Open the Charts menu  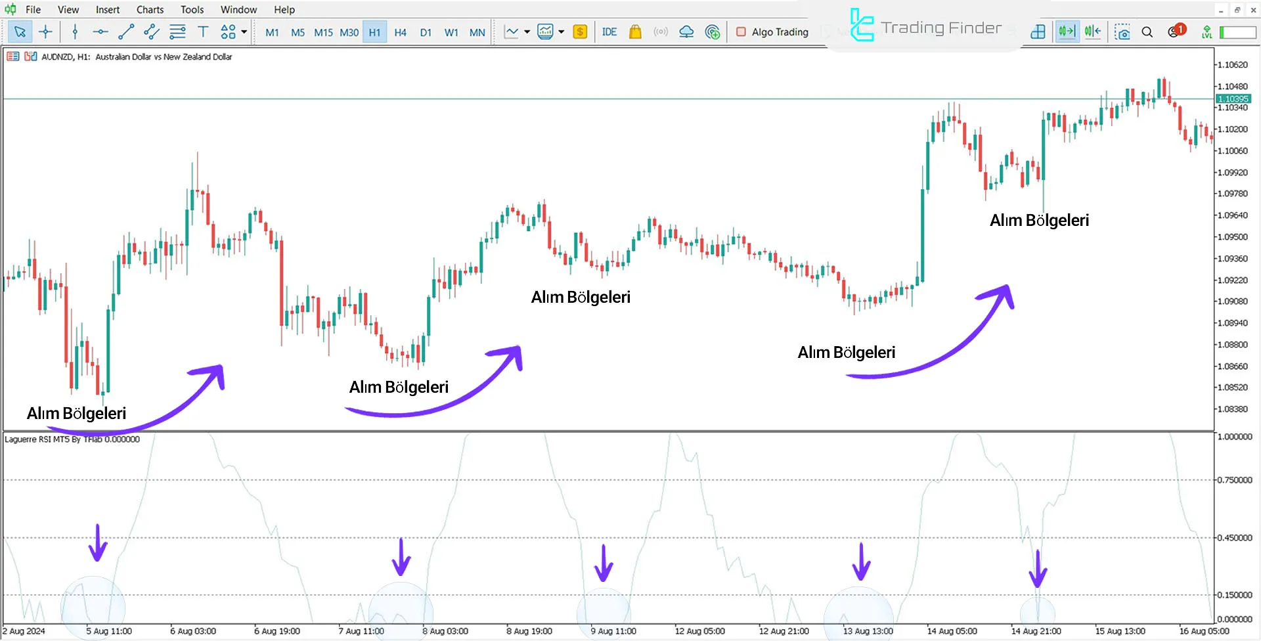click(150, 9)
